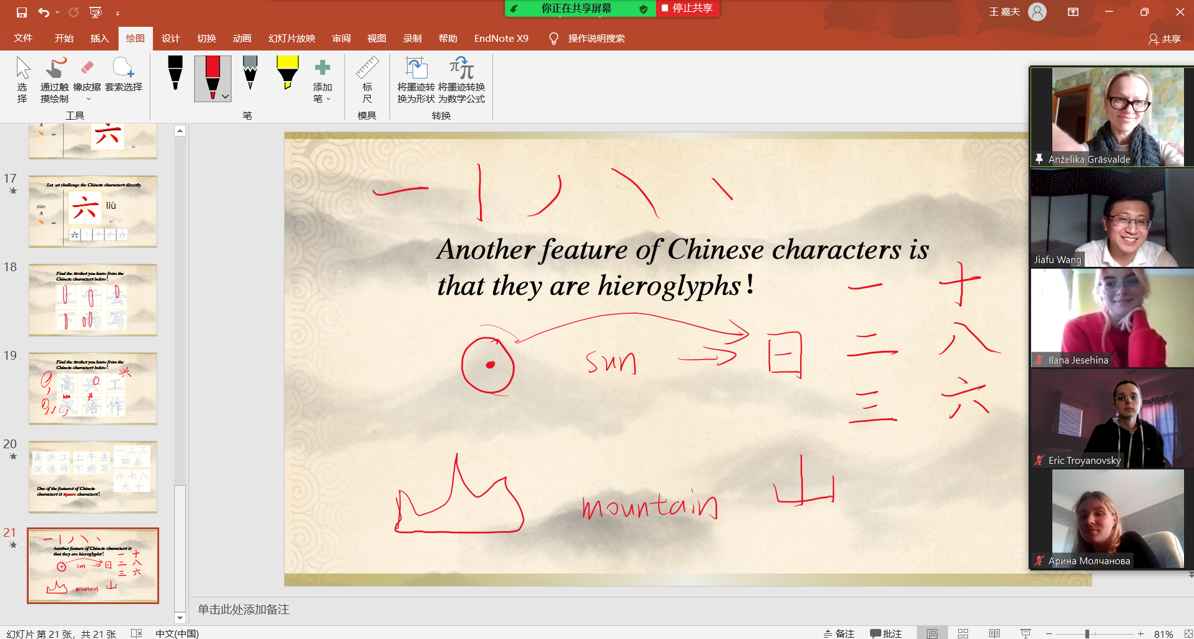
Task: Stop screen sharing with 停止共享 button
Action: tap(687, 8)
